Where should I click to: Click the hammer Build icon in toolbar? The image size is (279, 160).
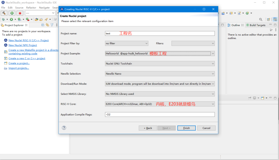coord(4,13)
